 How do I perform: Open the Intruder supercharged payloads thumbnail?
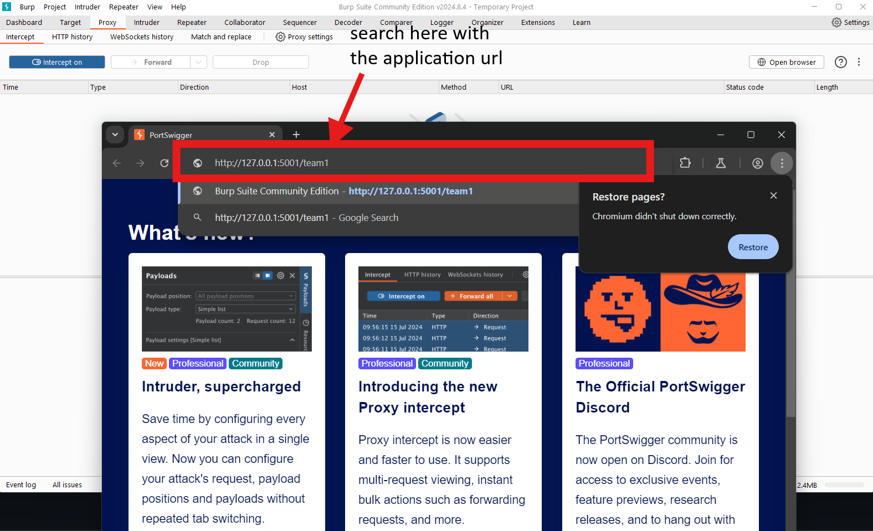tap(227, 309)
